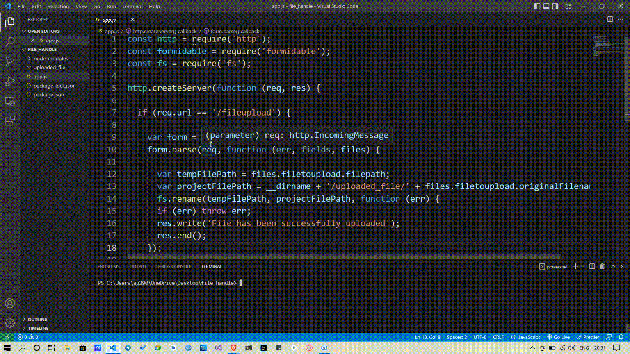Close the terminal panel
This screenshot has height=354, width=630.
(622, 266)
